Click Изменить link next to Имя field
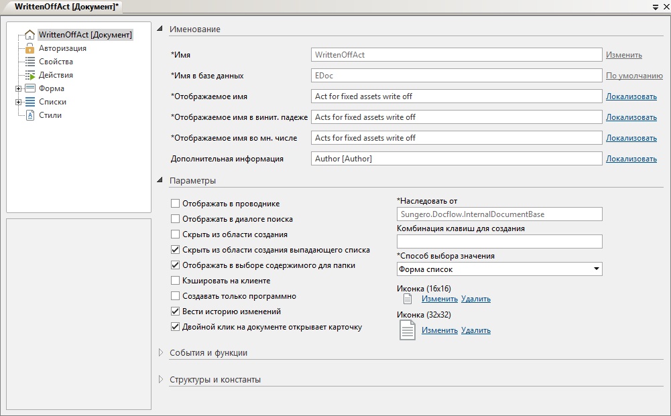This screenshot has width=671, height=416. [x=623, y=55]
